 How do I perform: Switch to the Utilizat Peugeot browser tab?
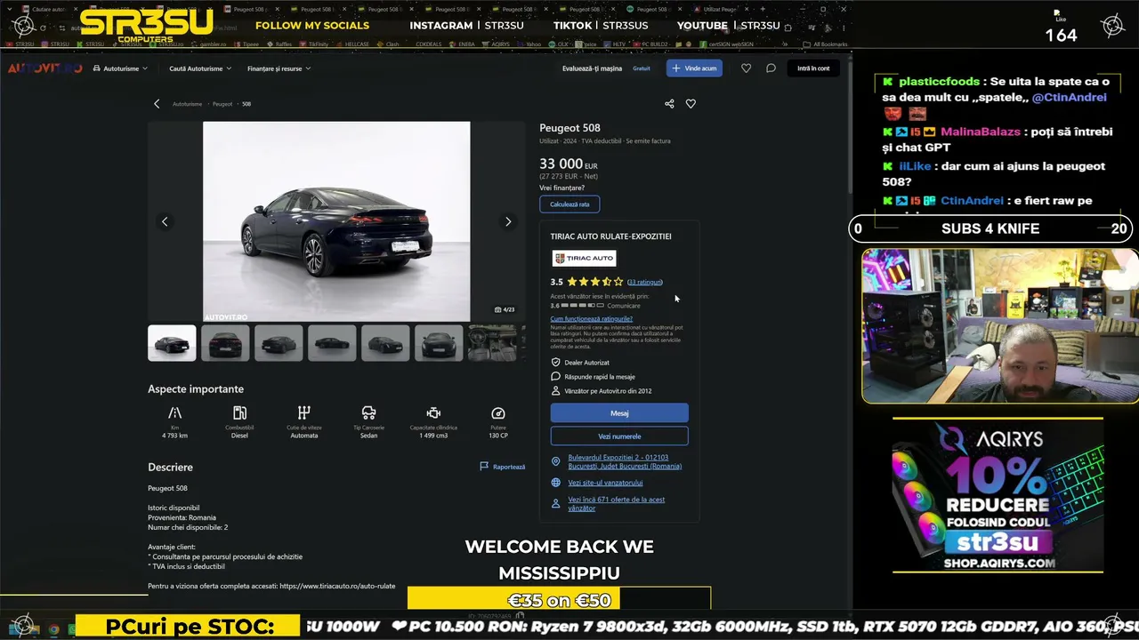[718, 9]
